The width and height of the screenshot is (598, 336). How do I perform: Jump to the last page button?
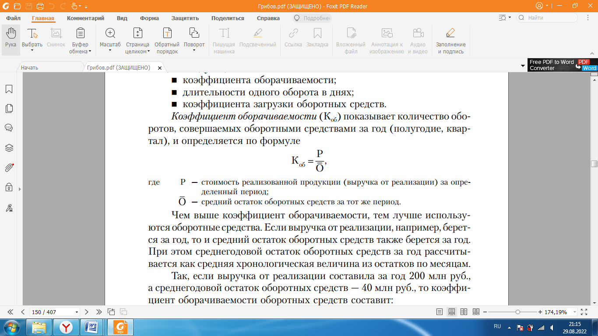98,312
